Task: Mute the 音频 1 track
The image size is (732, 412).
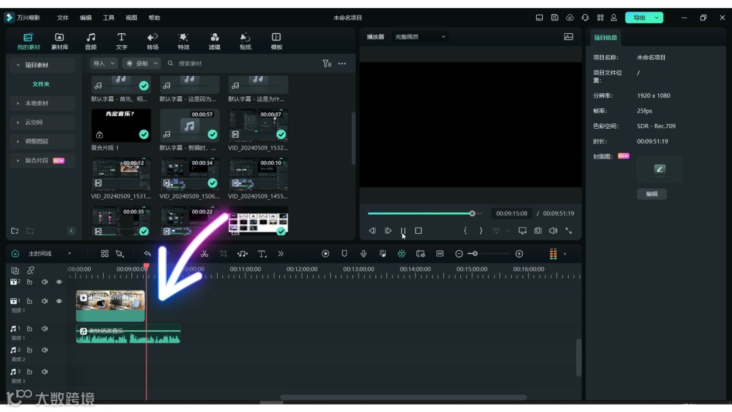Action: (x=44, y=329)
